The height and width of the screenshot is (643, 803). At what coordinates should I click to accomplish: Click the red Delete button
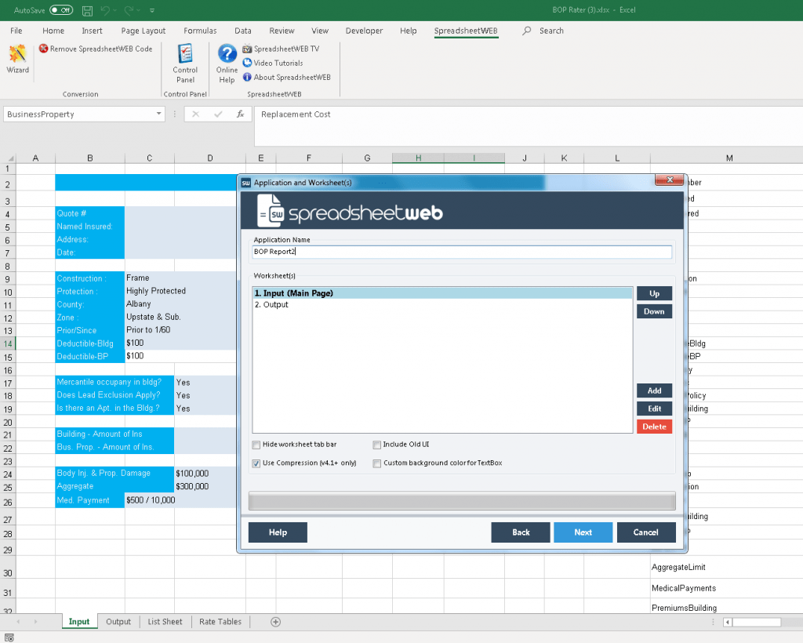(x=655, y=427)
